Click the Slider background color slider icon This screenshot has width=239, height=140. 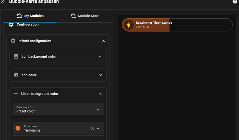[16, 94]
